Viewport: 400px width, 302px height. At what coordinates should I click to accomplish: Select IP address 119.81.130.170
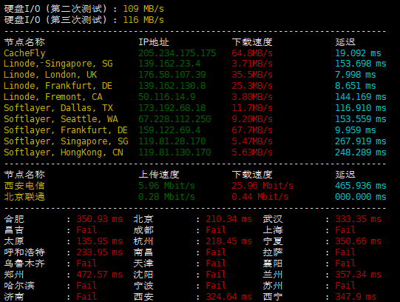[174, 152]
